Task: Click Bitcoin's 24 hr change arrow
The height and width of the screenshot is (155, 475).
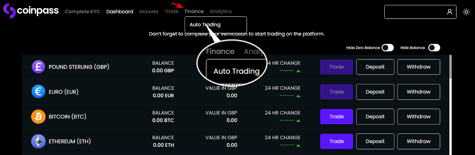Action: pyautogui.click(x=298, y=121)
